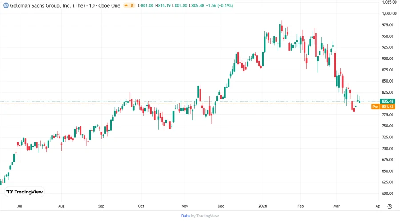Click the Pre 801.43 pre-market label
The image size is (400, 221).
pyautogui.click(x=383, y=107)
